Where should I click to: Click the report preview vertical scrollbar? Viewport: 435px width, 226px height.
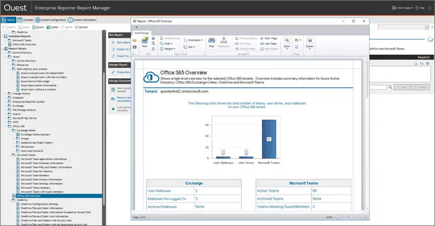[367, 79]
